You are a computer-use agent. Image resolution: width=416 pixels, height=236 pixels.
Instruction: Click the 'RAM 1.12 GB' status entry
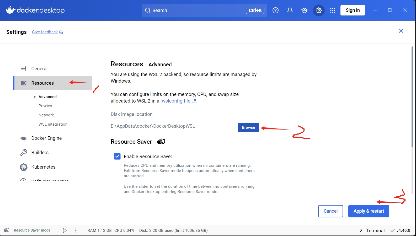point(99,230)
